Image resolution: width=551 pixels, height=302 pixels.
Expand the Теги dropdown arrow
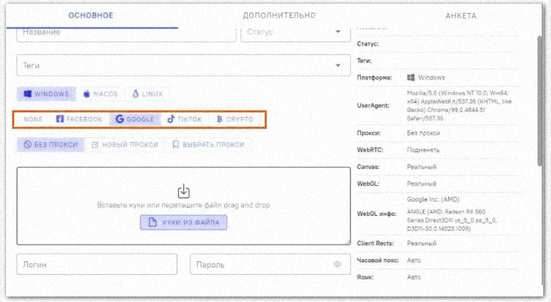coord(337,66)
